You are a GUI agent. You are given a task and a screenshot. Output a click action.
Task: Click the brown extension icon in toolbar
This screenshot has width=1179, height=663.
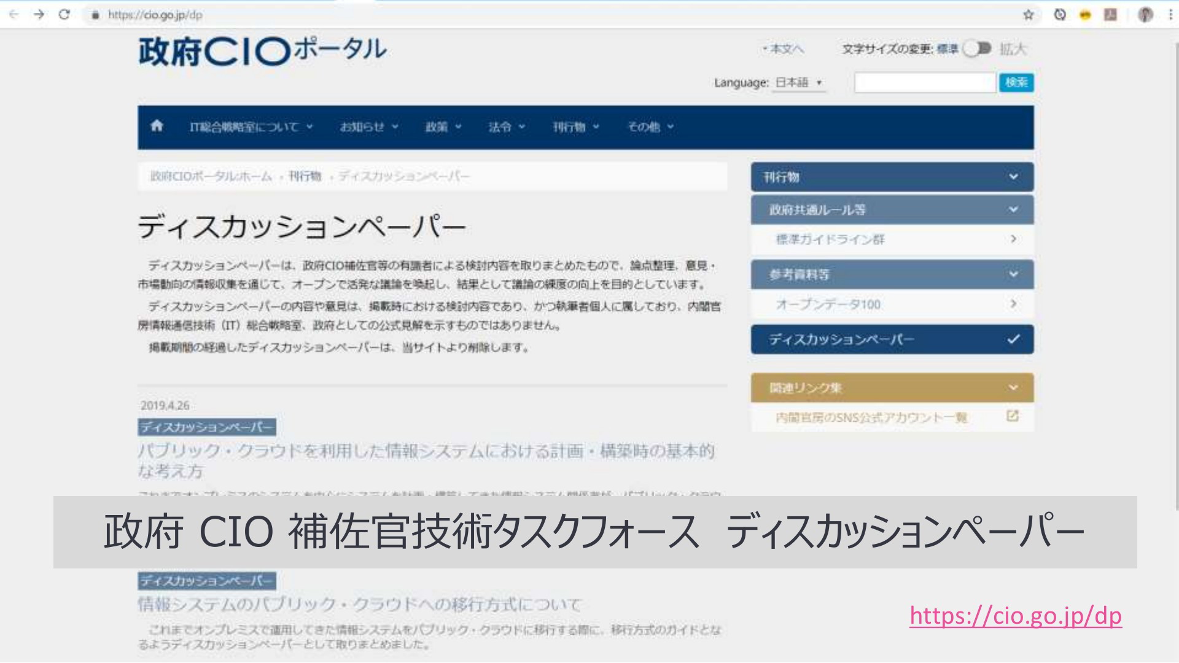(x=1110, y=15)
